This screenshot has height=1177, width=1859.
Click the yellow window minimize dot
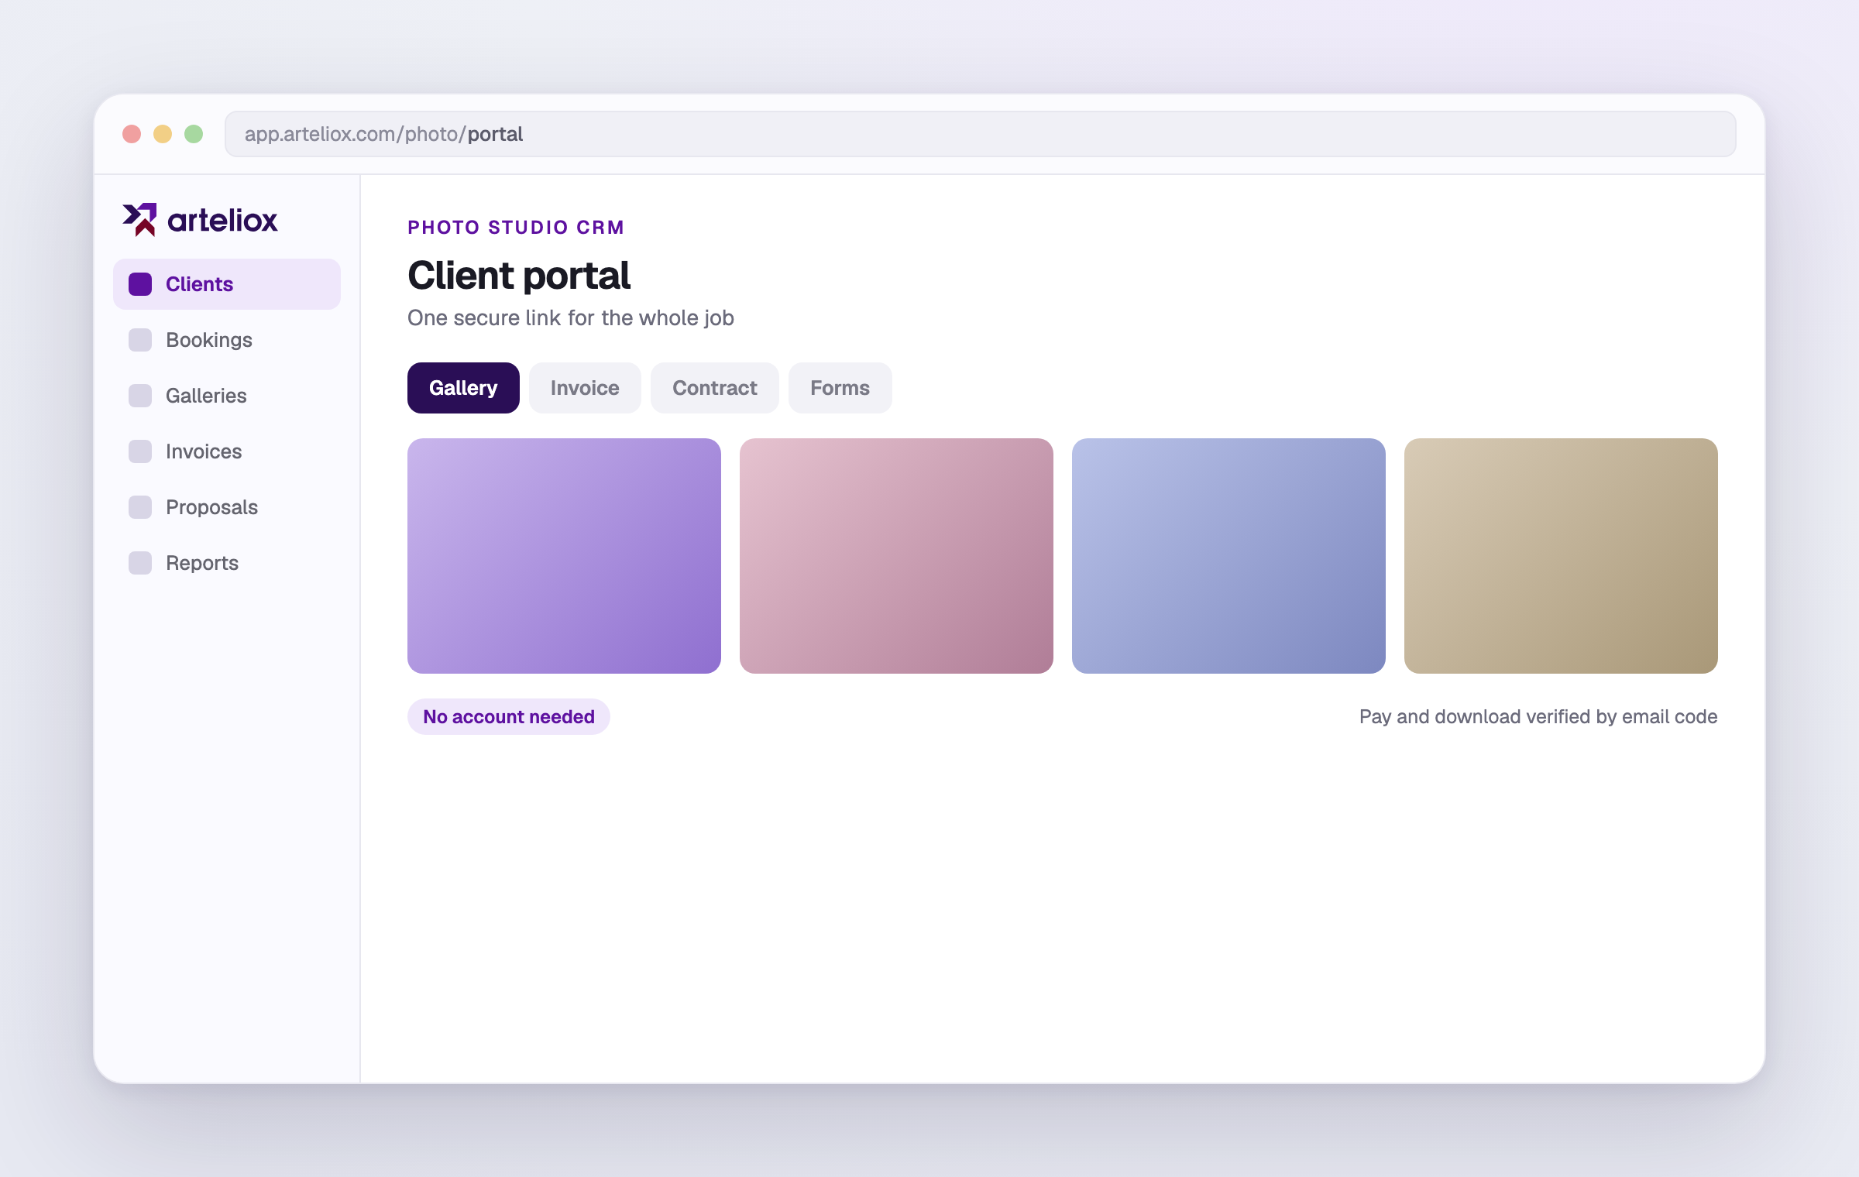163,134
